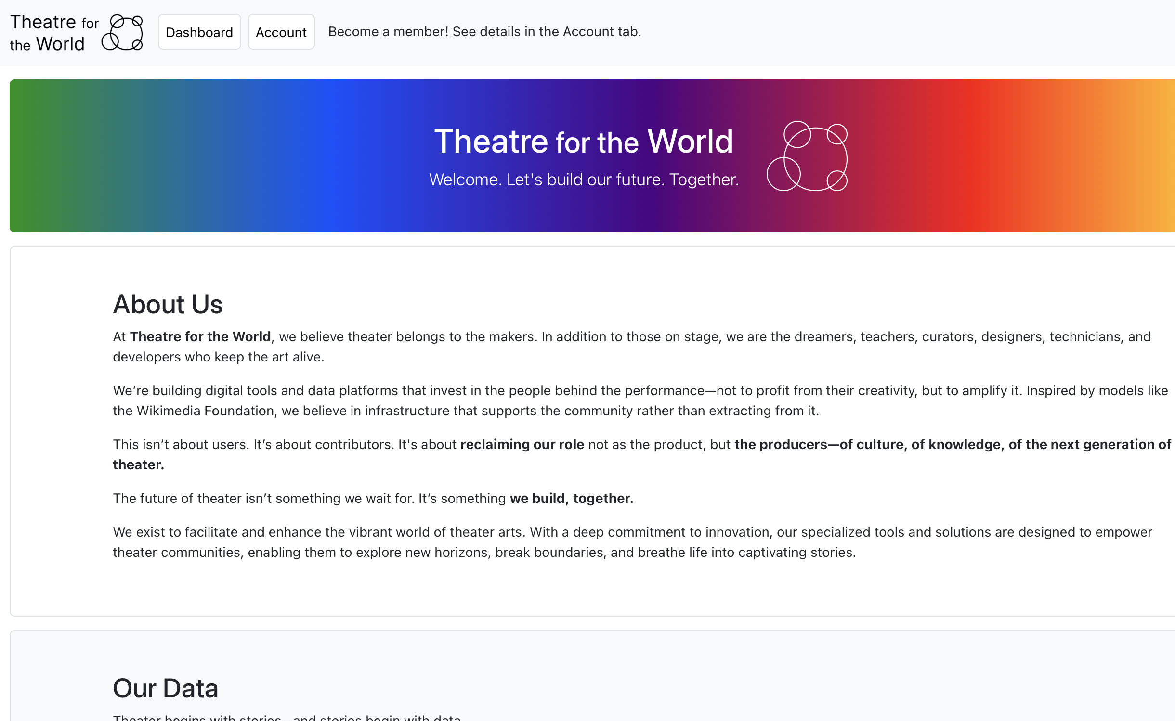Click the circles logo icon in the navbar
1175x721 pixels.
pos(122,32)
